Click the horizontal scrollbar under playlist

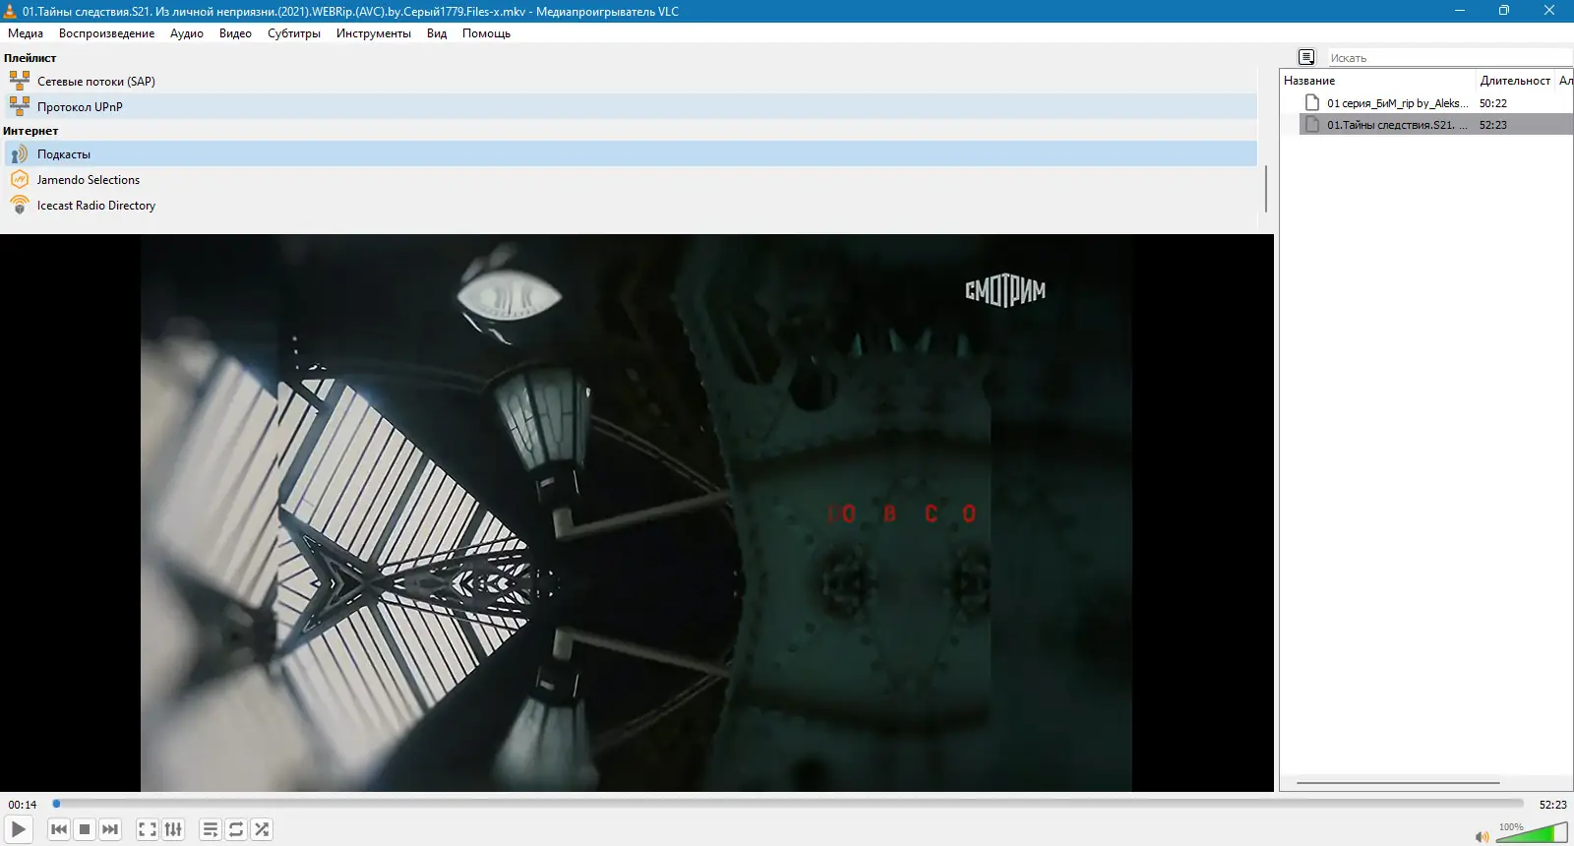[1398, 783]
